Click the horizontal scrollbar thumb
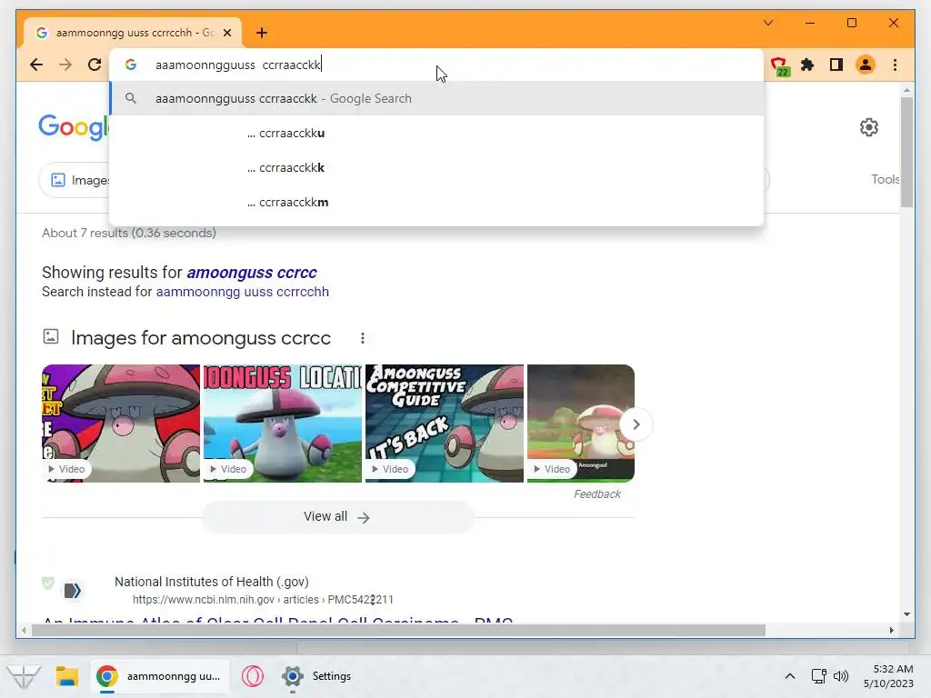The height and width of the screenshot is (698, 931). (398, 631)
